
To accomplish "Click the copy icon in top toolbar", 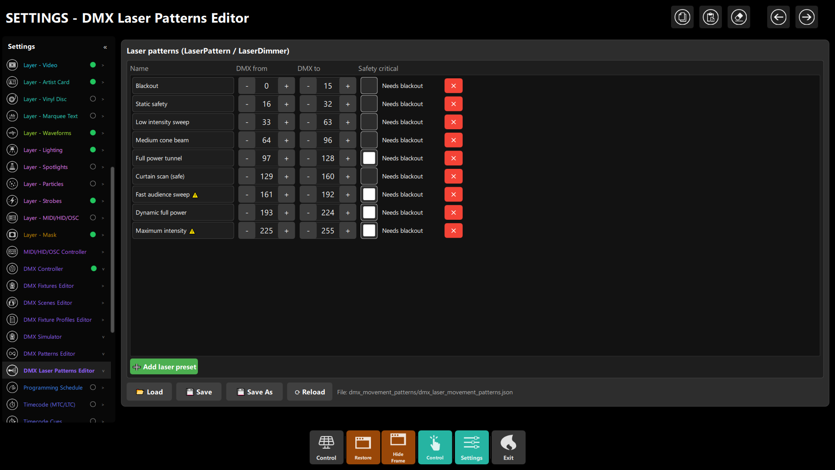I will [x=682, y=17].
